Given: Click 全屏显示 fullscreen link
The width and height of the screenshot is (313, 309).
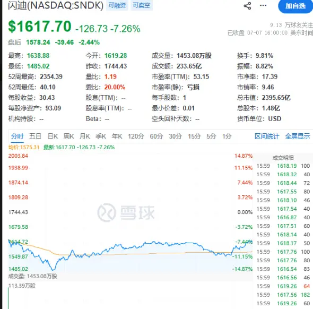Looking at the screenshot, I should [298, 136].
